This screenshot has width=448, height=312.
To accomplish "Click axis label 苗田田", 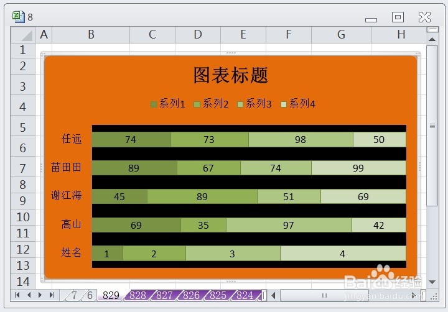I will click(x=67, y=167).
